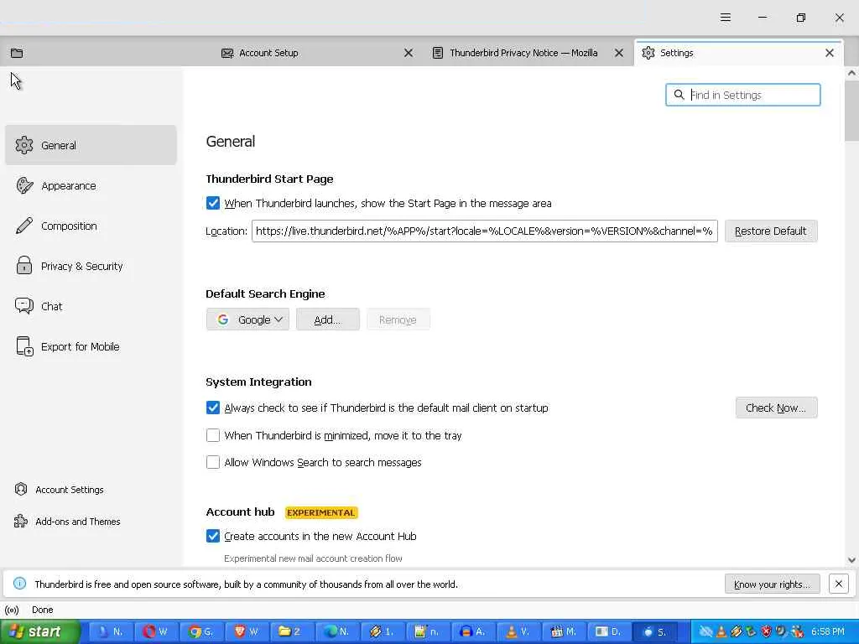The width and height of the screenshot is (859, 644).
Task: Click the EXPERIMENTAL badge beside Account hub
Action: tap(321, 512)
